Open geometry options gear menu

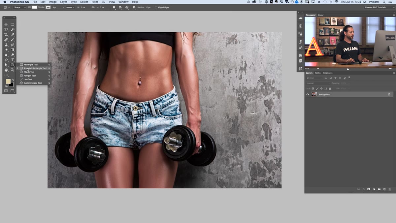point(134,7)
